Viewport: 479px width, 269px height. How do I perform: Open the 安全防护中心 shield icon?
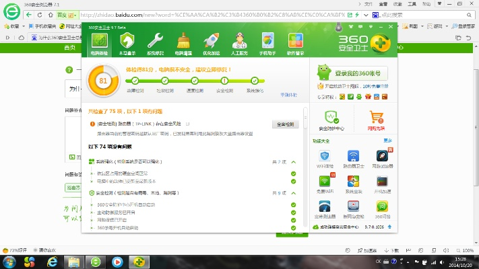click(330, 120)
